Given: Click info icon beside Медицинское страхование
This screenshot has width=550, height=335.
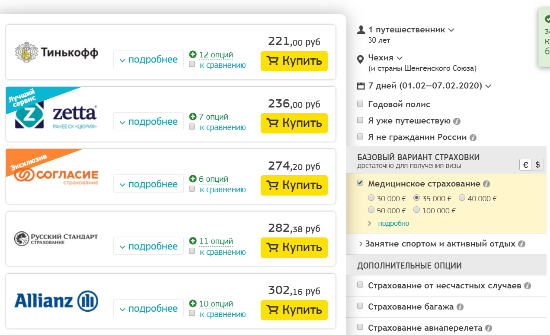Looking at the screenshot, I should [486, 184].
